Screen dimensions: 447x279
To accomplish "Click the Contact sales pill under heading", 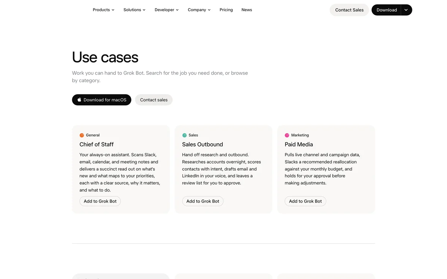I will (x=154, y=100).
